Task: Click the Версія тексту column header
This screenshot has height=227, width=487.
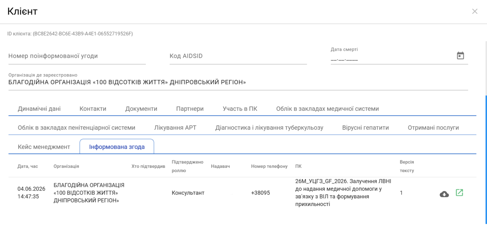Action: coord(407,166)
